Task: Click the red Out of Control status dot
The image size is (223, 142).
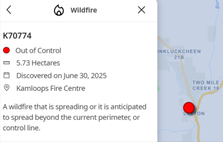Action: 6,50
